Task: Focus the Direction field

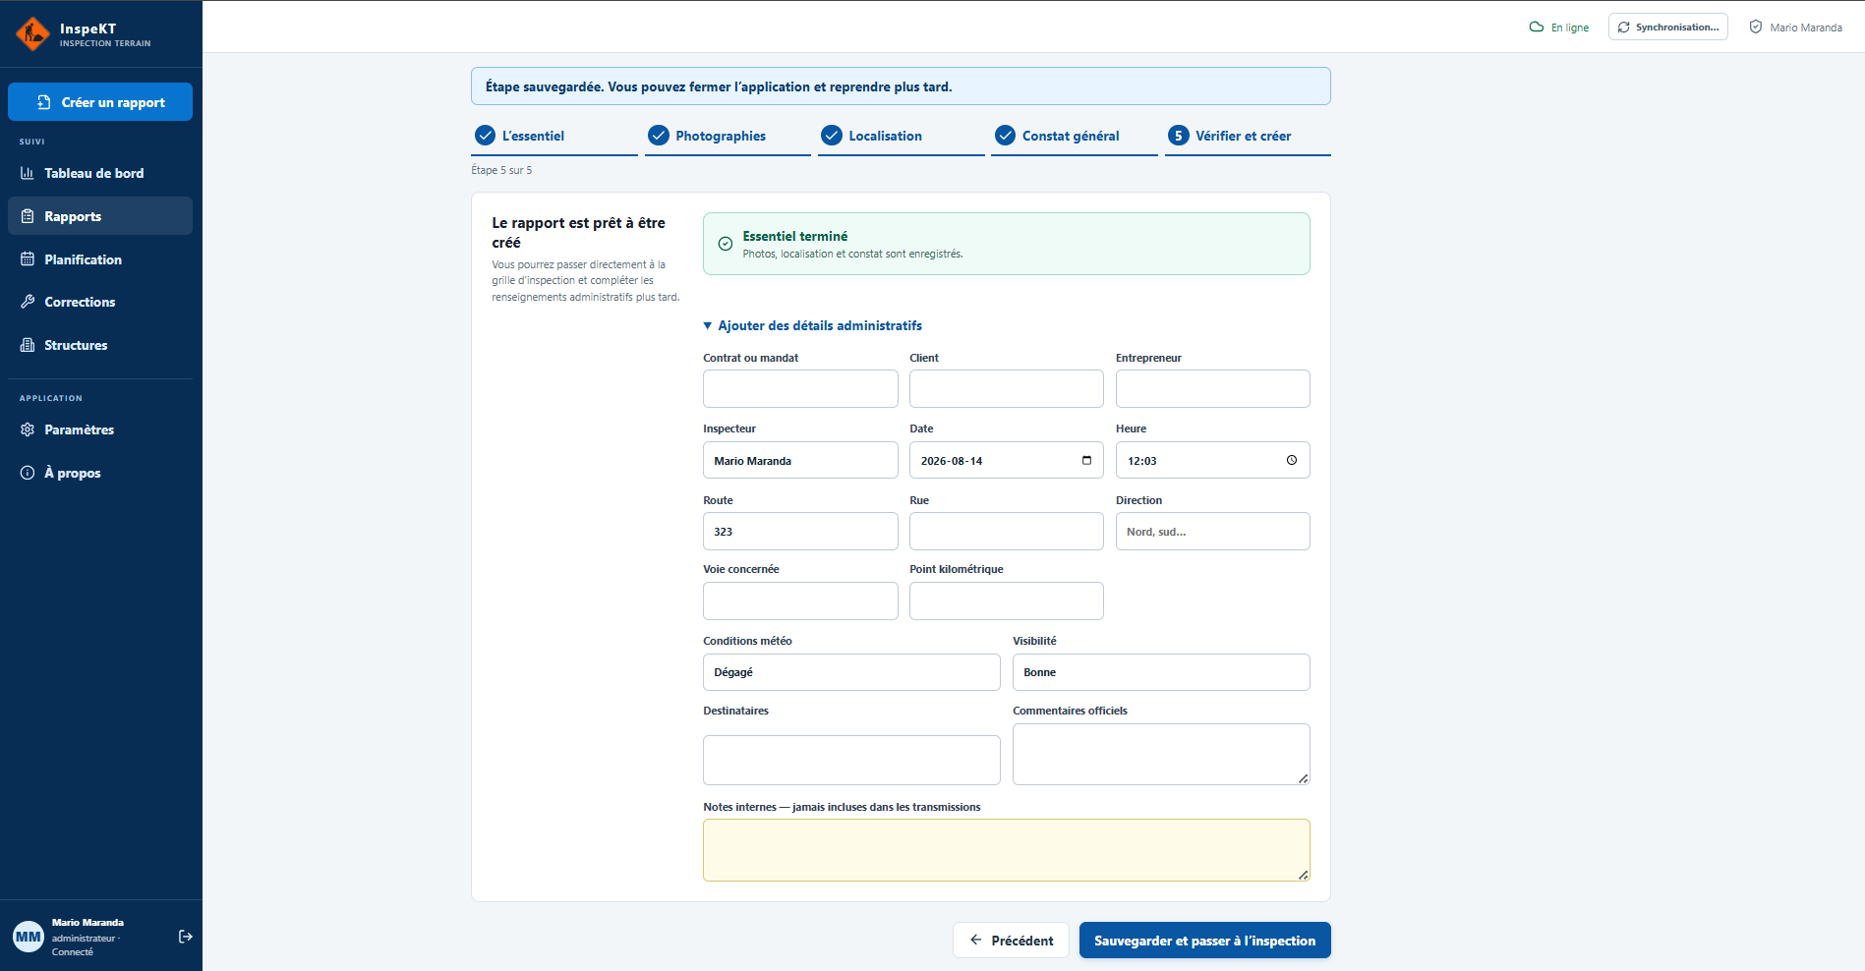Action: click(x=1213, y=531)
